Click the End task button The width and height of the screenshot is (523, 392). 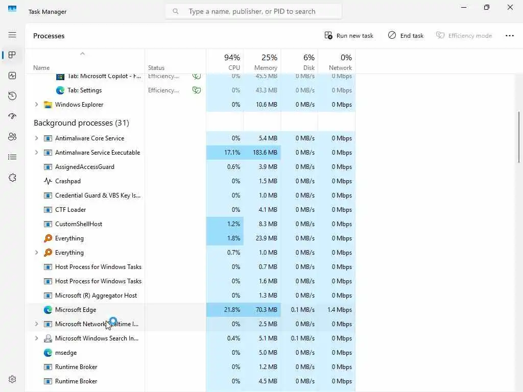click(x=406, y=36)
